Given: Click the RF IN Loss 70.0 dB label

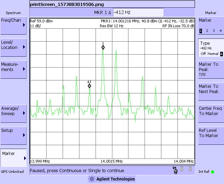Looking at the screenshot, I should [178, 26].
